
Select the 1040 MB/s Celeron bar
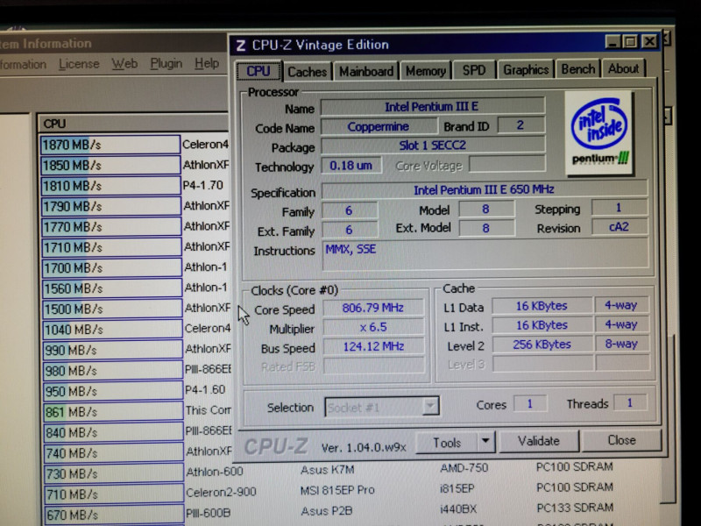(112, 330)
